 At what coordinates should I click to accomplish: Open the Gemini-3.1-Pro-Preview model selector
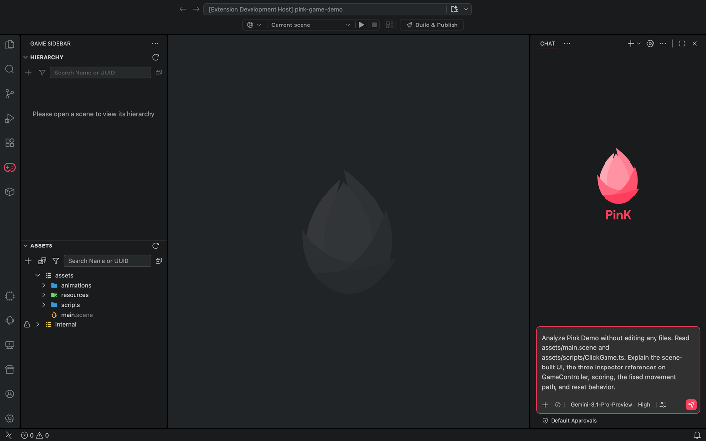pos(601,405)
